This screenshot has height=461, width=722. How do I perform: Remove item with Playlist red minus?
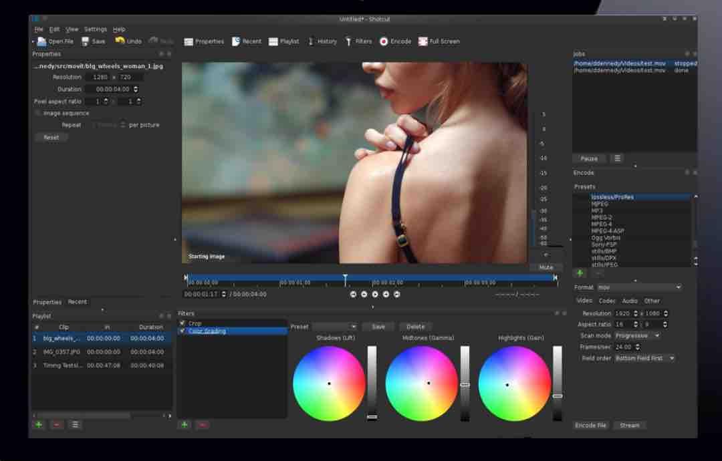click(57, 425)
